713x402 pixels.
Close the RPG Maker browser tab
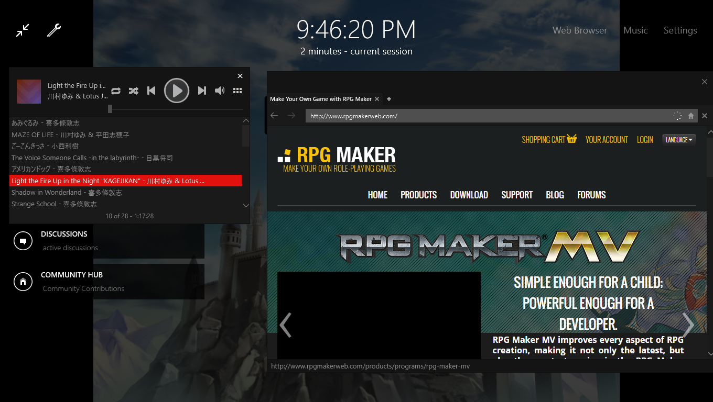[377, 99]
